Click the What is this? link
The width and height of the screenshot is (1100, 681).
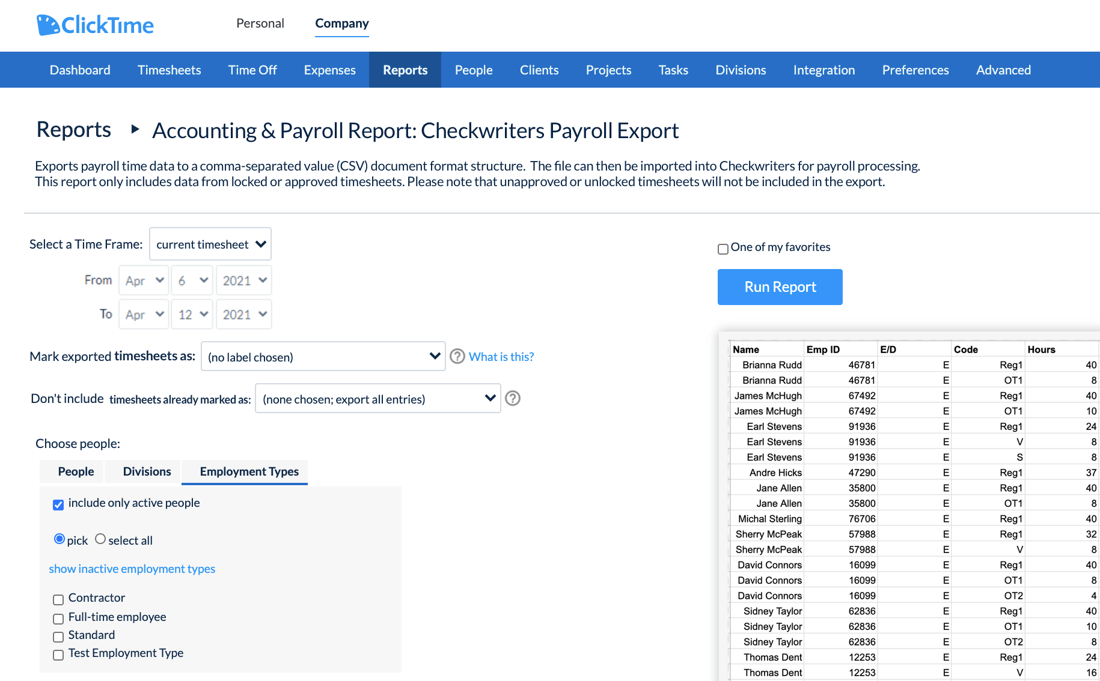tap(501, 357)
